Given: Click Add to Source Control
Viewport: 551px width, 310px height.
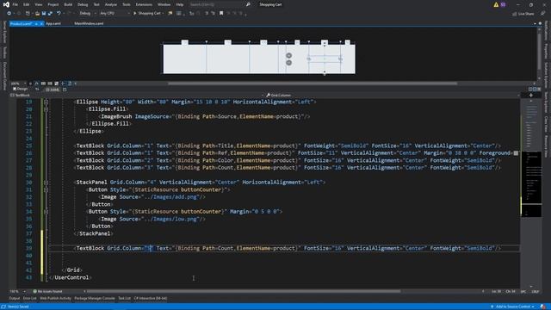Looking at the screenshot, I should [x=513, y=307].
